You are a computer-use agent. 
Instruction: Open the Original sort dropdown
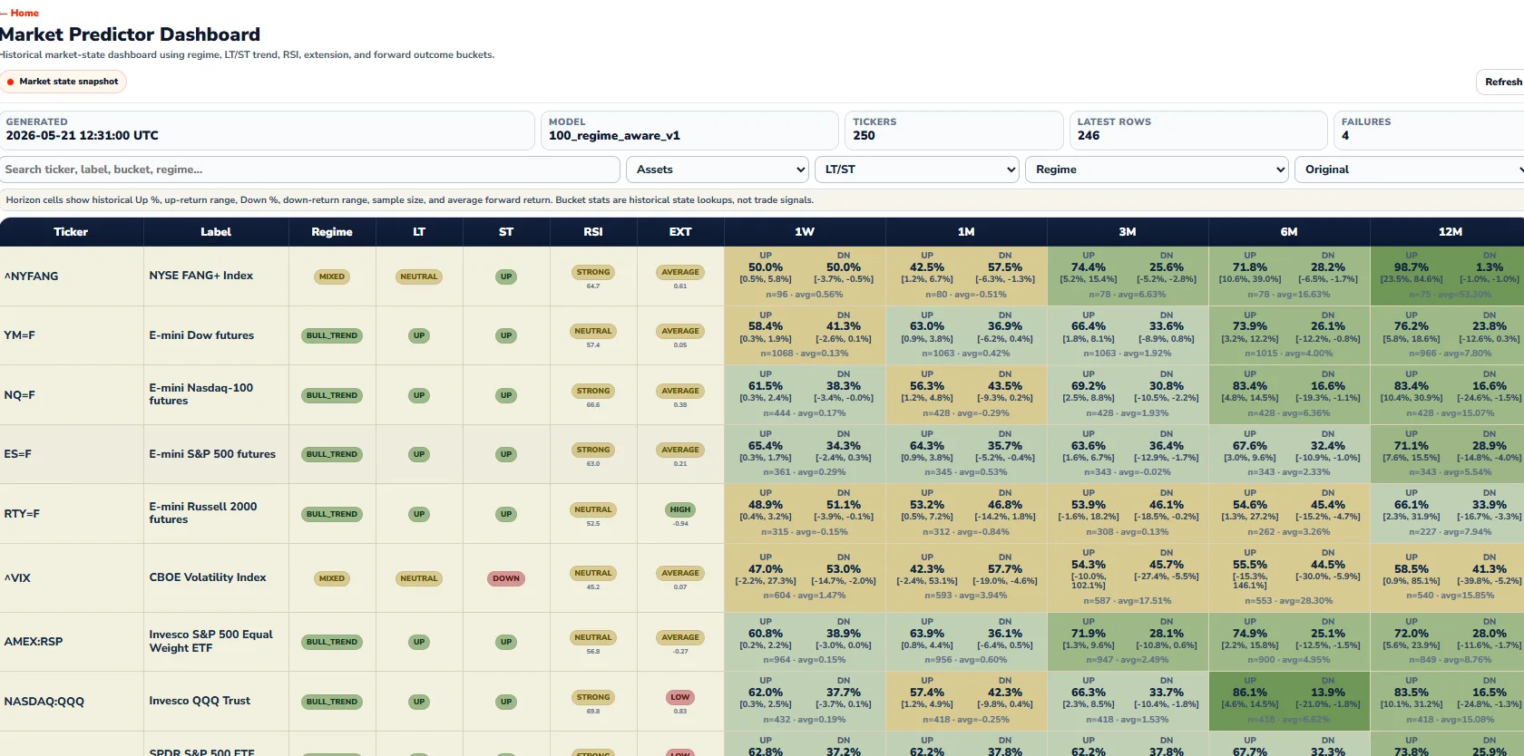1411,170
